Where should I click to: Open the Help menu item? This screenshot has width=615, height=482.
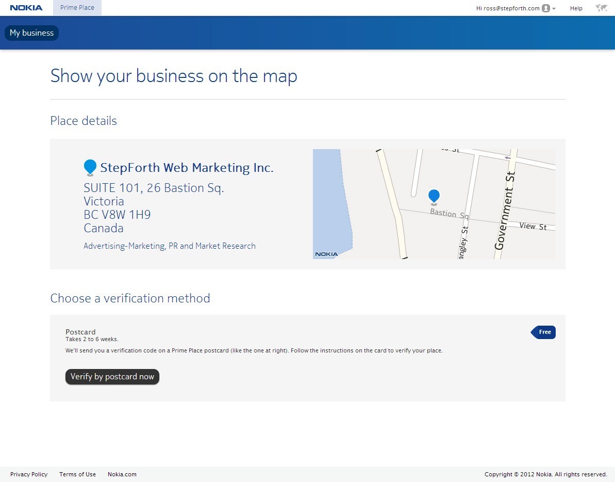click(x=576, y=8)
